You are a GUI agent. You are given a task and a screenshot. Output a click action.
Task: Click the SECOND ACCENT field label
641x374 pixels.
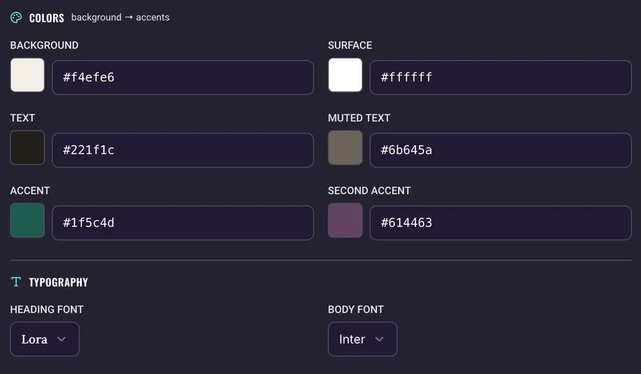[x=369, y=191]
